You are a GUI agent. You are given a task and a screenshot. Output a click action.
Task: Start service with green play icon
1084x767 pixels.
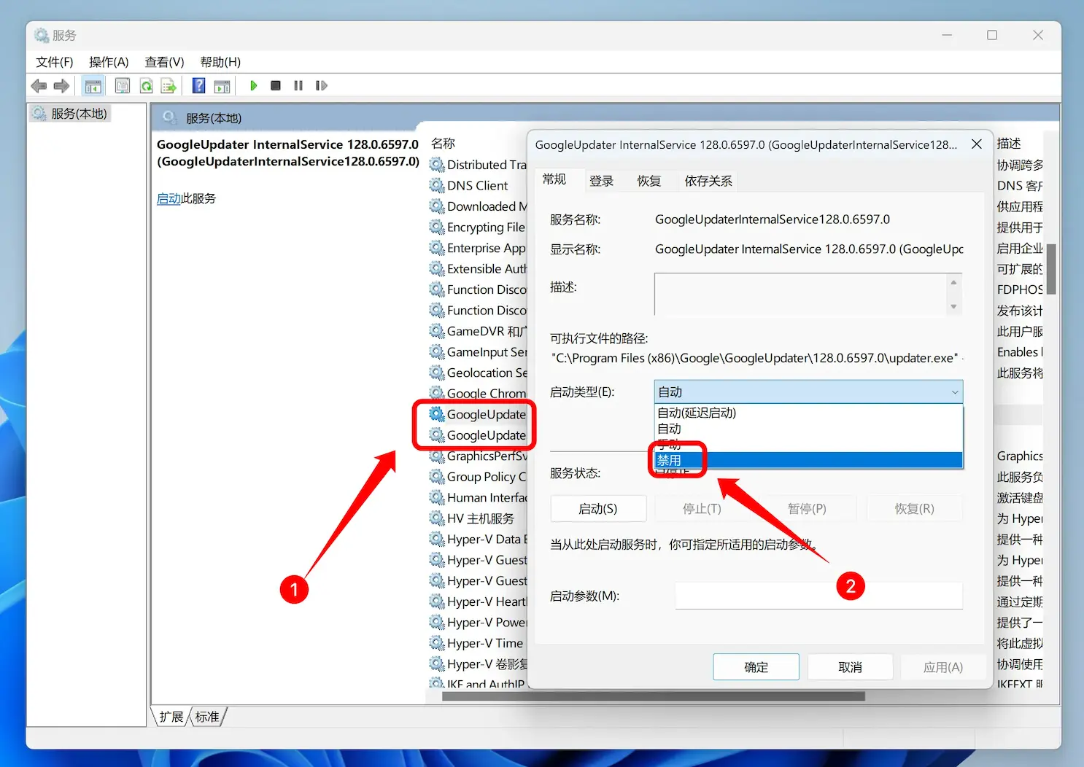point(253,86)
